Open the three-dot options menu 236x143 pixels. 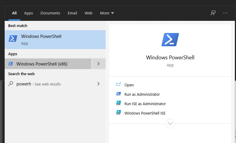(225, 13)
